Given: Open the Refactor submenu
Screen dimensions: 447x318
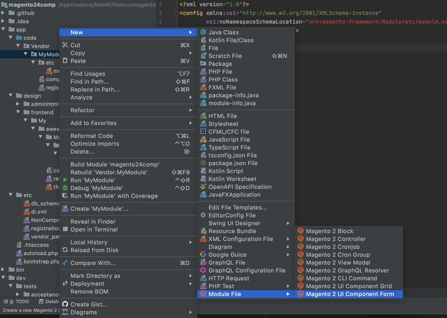Looking at the screenshot, I should point(83,110).
